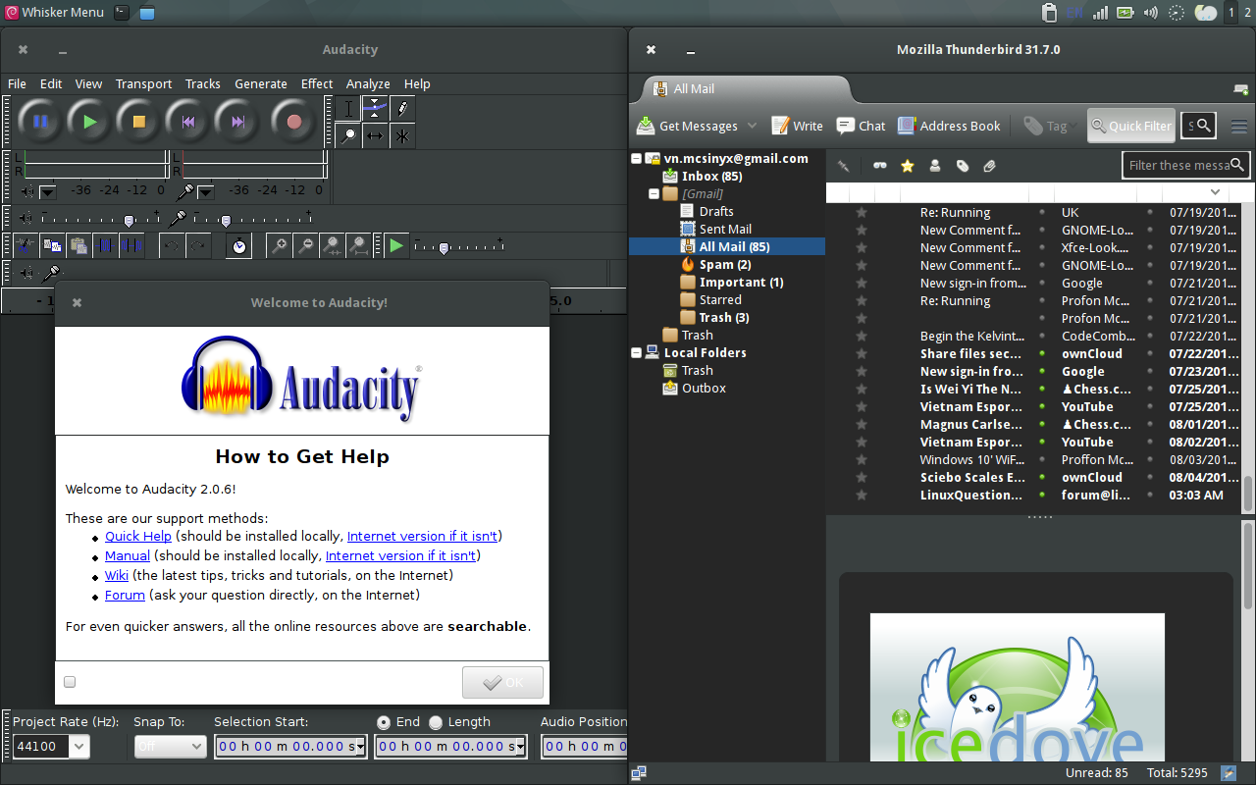The image size is (1256, 785).
Task: Open the Audacity Generate menu
Action: [x=261, y=83]
